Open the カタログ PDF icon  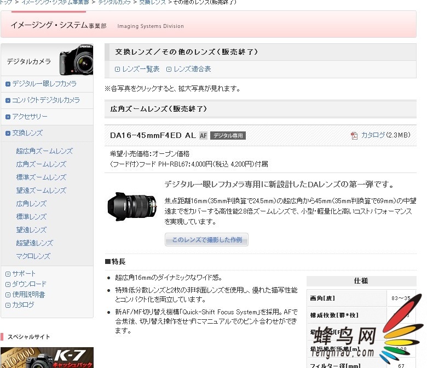[354, 135]
